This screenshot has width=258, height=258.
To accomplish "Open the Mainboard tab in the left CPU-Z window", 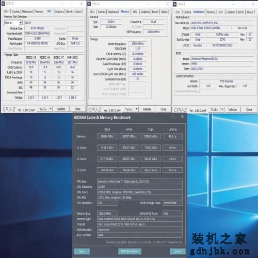I will pyautogui.click(x=27, y=11).
